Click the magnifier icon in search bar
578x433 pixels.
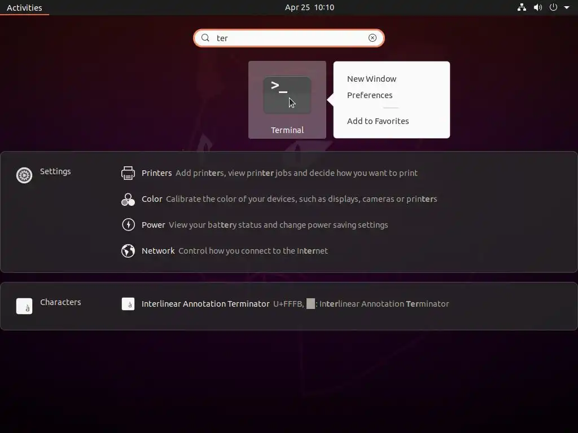pos(205,38)
